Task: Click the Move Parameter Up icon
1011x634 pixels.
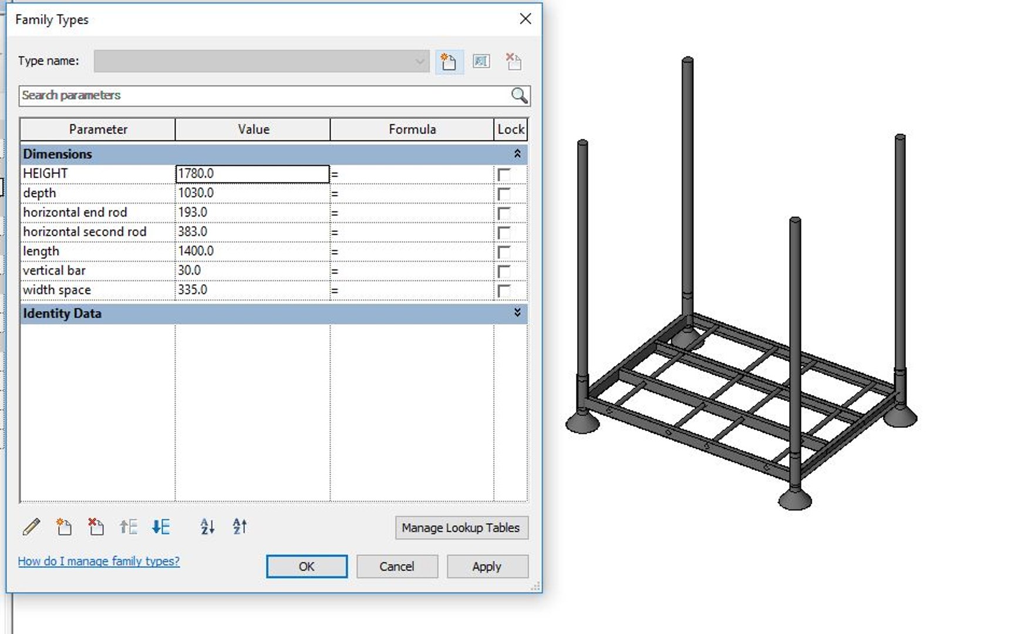Action: 128,527
